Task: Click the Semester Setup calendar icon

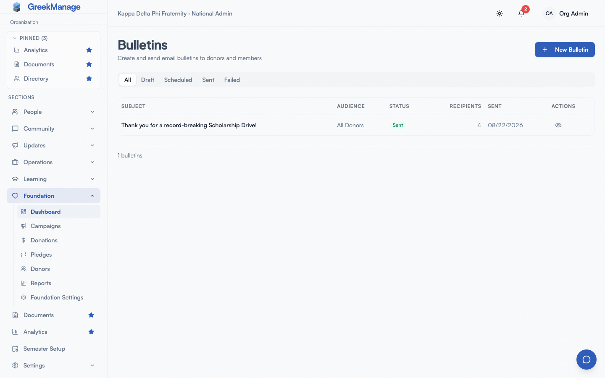Action: (15, 349)
